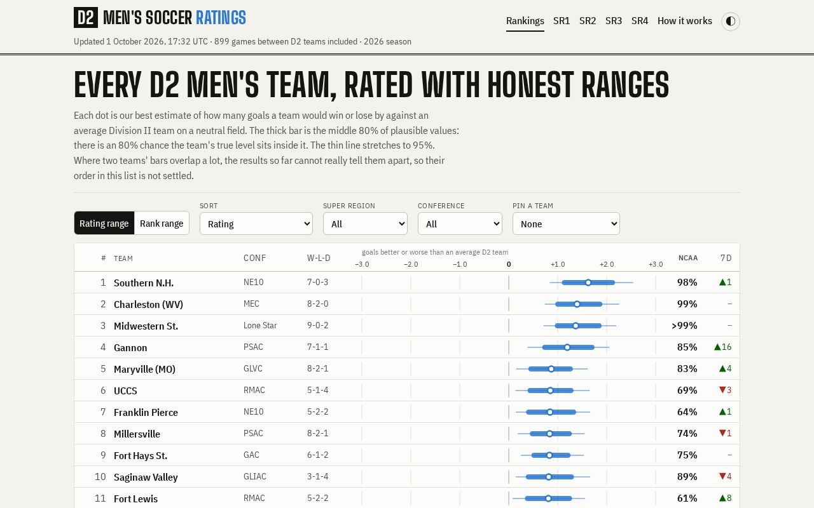
Task: Click the TEAM column header
Action: [123, 258]
